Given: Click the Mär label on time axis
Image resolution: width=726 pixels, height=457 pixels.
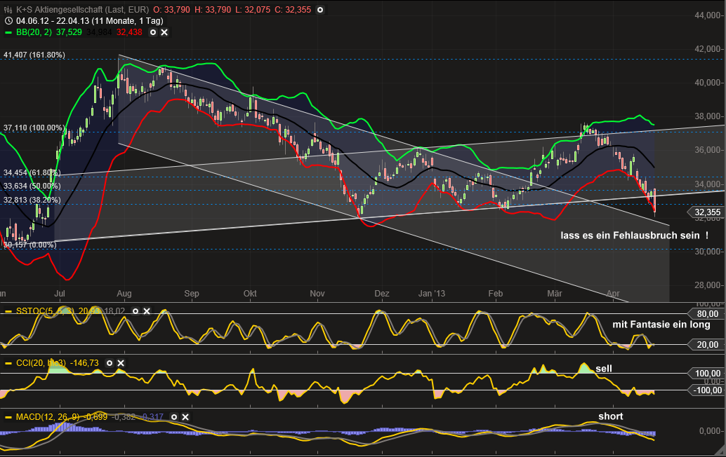Looking at the screenshot, I should tap(554, 294).
